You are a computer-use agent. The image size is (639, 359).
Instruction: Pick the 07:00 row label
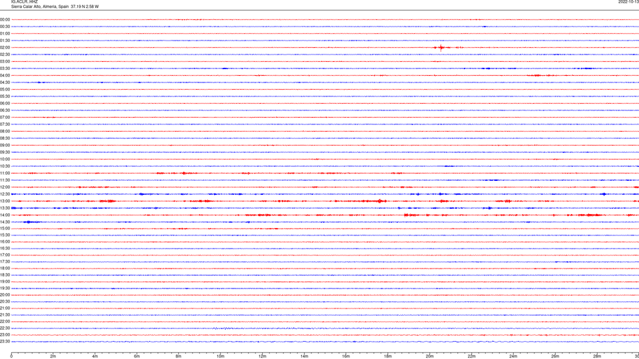(x=5, y=117)
